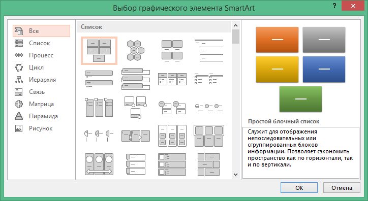Show all SmartArt layouts via Все

[x=41, y=31]
